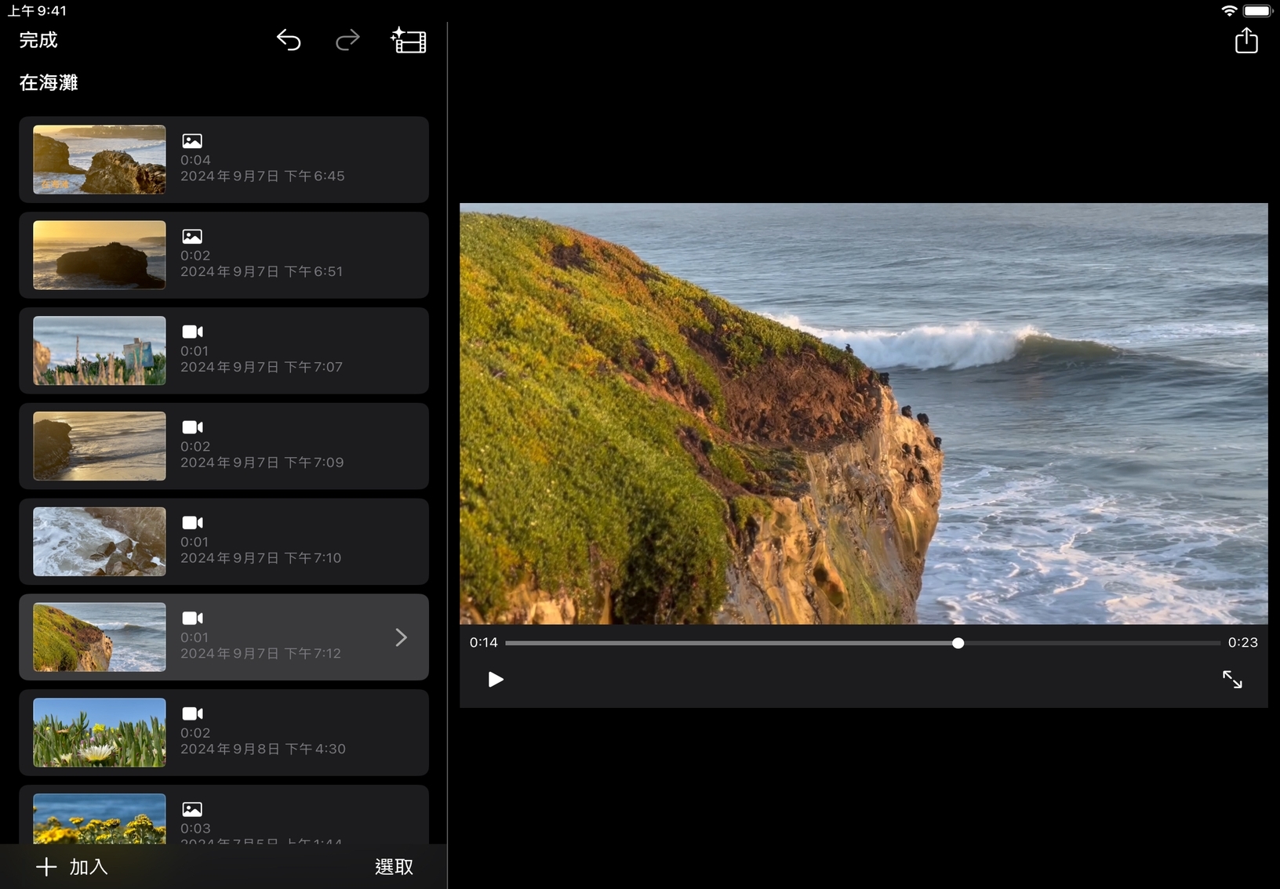
Task: Select the white flower clip thumbnail
Action: (x=100, y=732)
